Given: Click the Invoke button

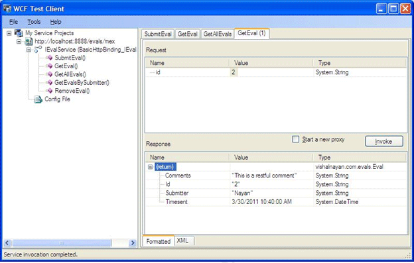Looking at the screenshot, I should click(384, 142).
